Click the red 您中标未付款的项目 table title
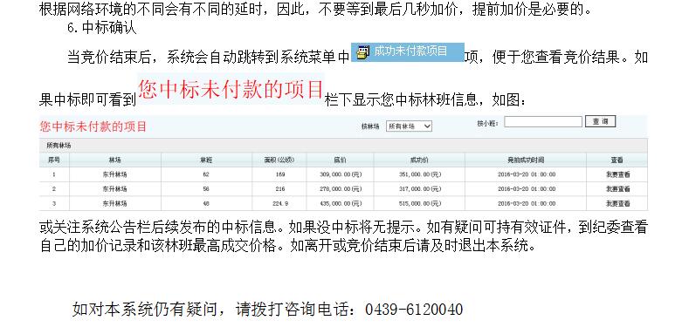 (93, 126)
